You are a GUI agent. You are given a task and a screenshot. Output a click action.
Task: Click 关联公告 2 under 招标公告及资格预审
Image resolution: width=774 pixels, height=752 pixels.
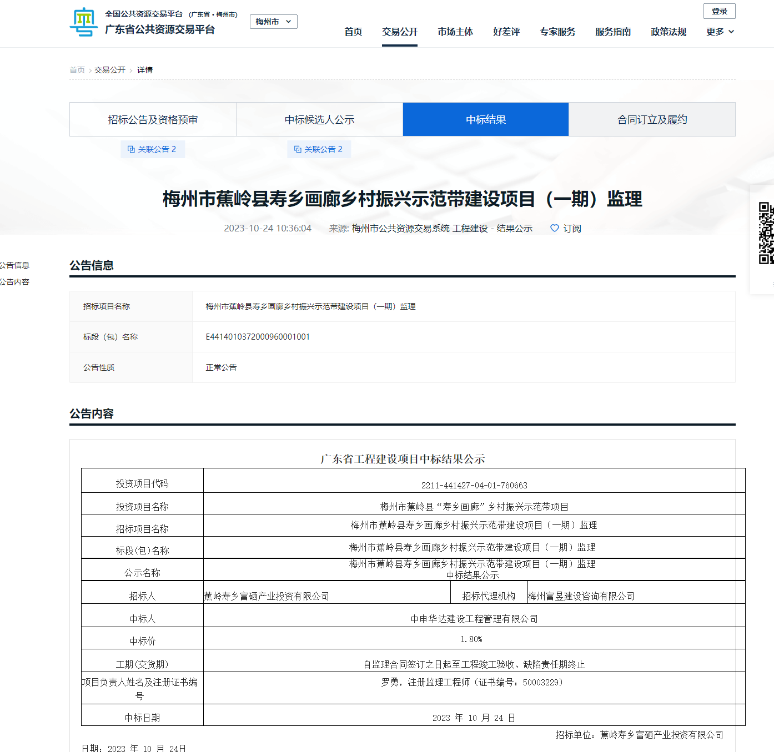(x=152, y=149)
